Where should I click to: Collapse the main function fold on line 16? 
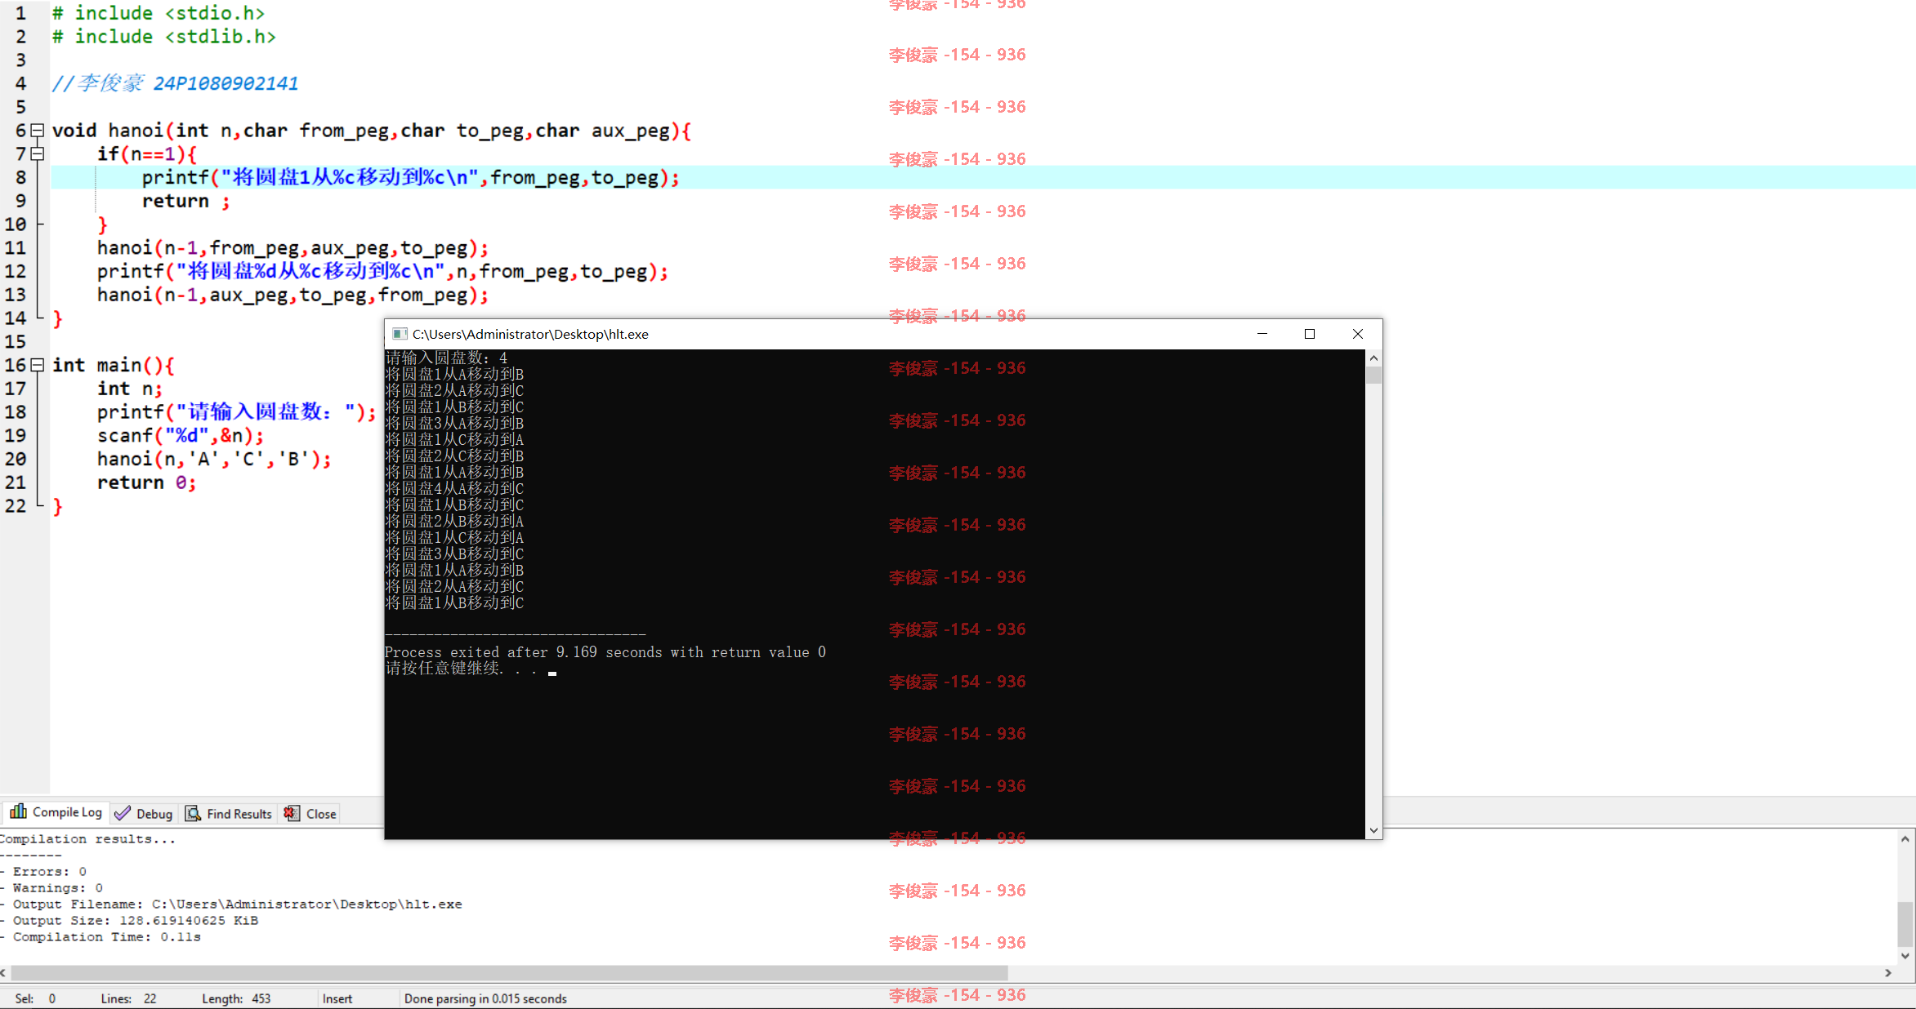37,365
